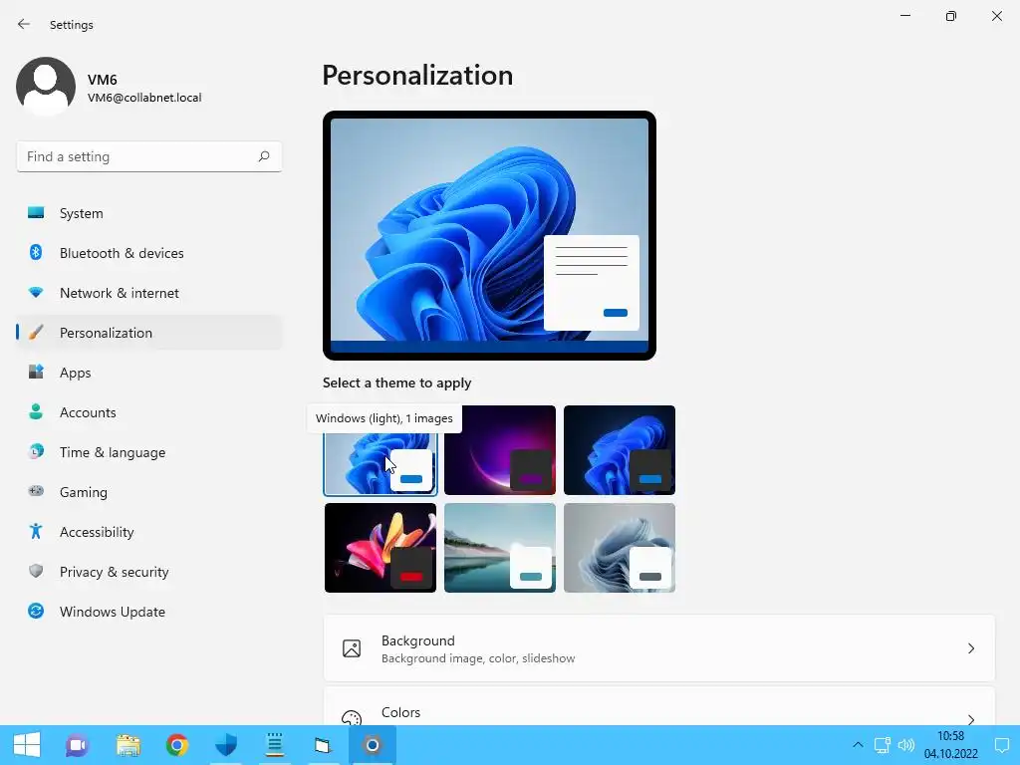The width and height of the screenshot is (1020, 765).
Task: Click the Bluetooth logo icon
Action: (x=36, y=252)
